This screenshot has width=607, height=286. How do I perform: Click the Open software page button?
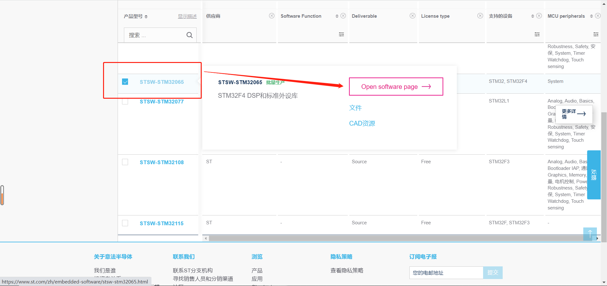point(396,86)
